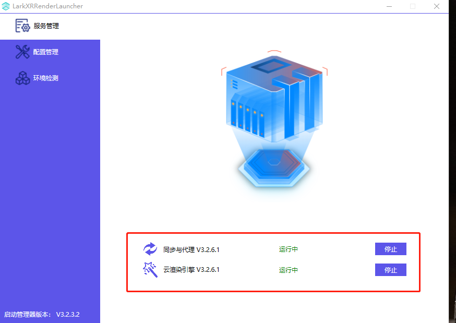
Task: Click the 环境检测 cubes icon
Action: (x=22, y=78)
